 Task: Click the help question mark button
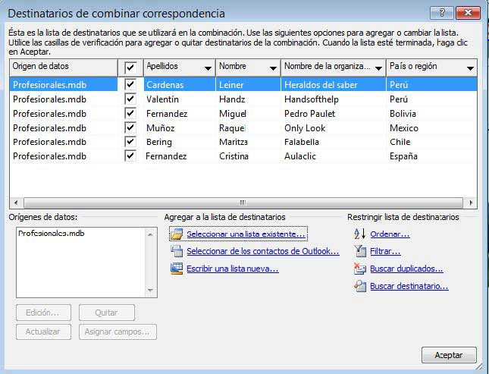pos(440,13)
